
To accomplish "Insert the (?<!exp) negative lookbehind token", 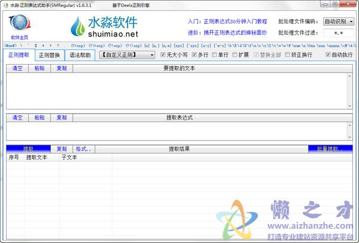I will 133,45.
